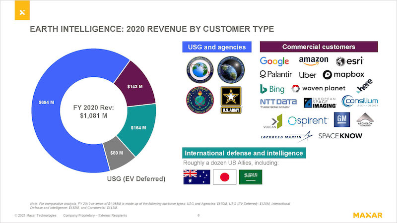The image size is (397, 223).
Task: Select the National Reconnaissance Office seal
Action: tap(200, 70)
